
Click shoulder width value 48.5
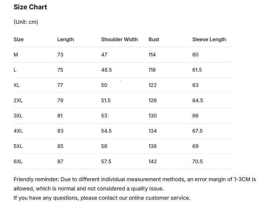106,70
